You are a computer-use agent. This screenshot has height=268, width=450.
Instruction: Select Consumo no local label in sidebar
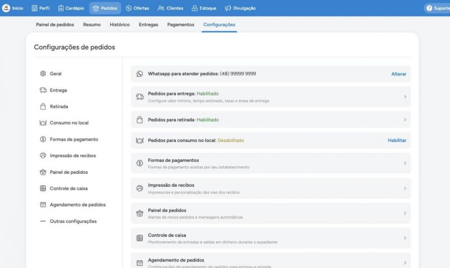(x=69, y=123)
